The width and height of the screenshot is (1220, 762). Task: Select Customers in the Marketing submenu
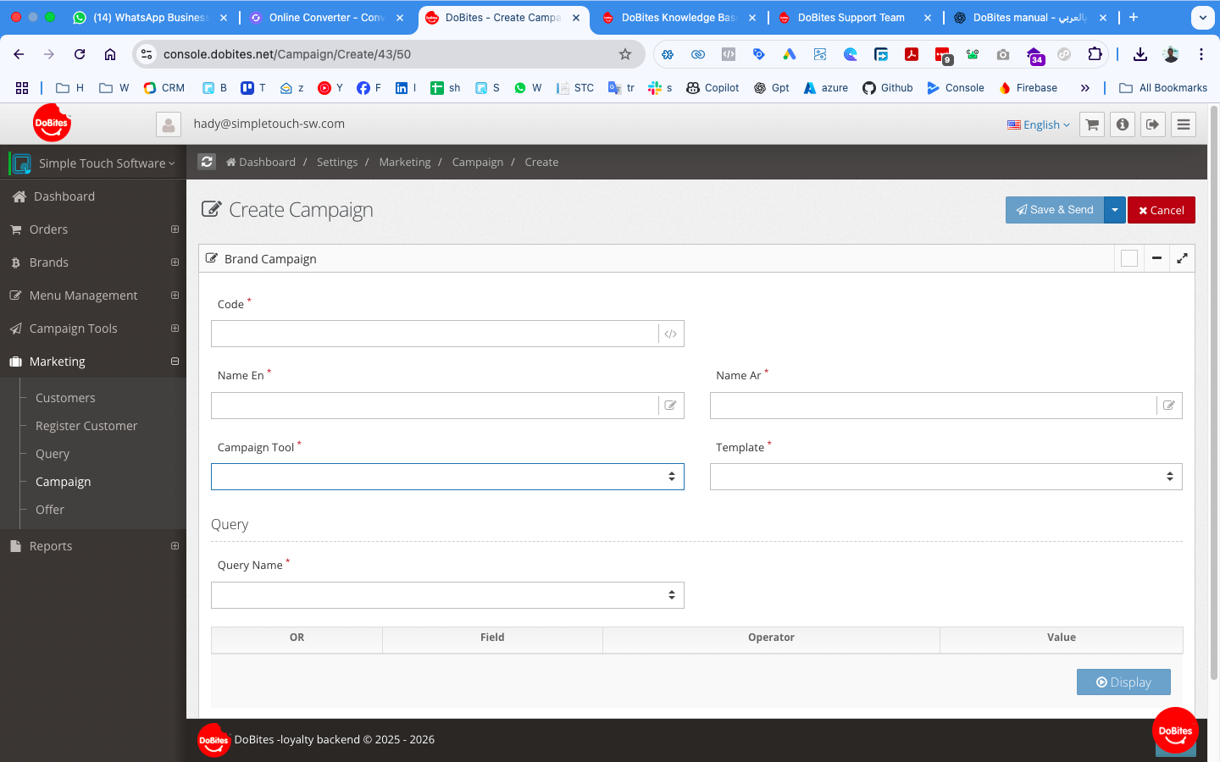click(x=65, y=398)
